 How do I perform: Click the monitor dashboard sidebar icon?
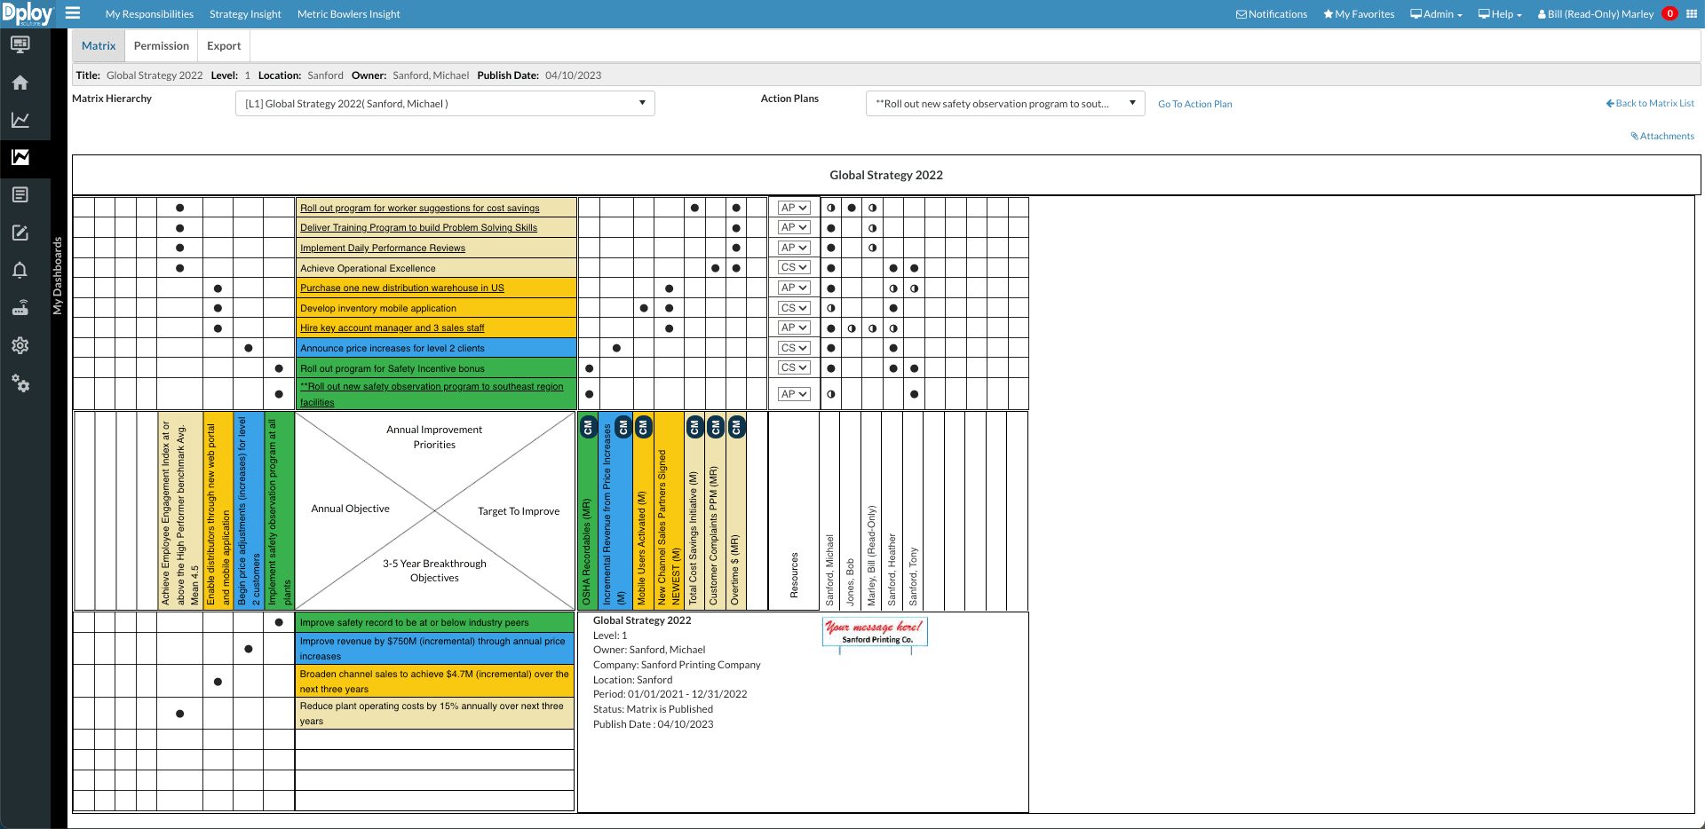click(x=20, y=44)
